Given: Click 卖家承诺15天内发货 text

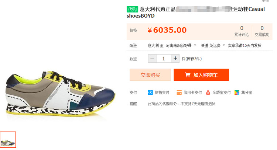Looking at the screenshot, I should tap(244, 45).
